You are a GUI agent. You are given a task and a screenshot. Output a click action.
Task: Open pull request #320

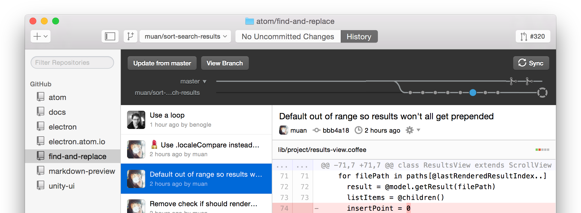(x=533, y=36)
